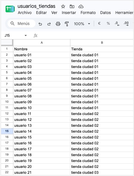The height and width of the screenshot is (176, 134).
Task: Click the undo arrow
Action: tap(40, 24)
